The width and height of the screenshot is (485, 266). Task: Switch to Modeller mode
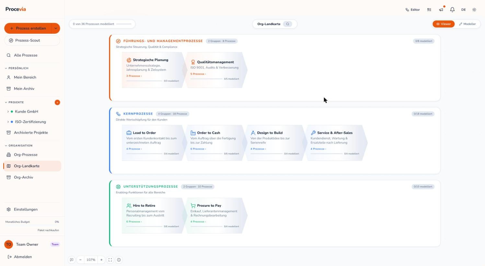click(x=467, y=24)
